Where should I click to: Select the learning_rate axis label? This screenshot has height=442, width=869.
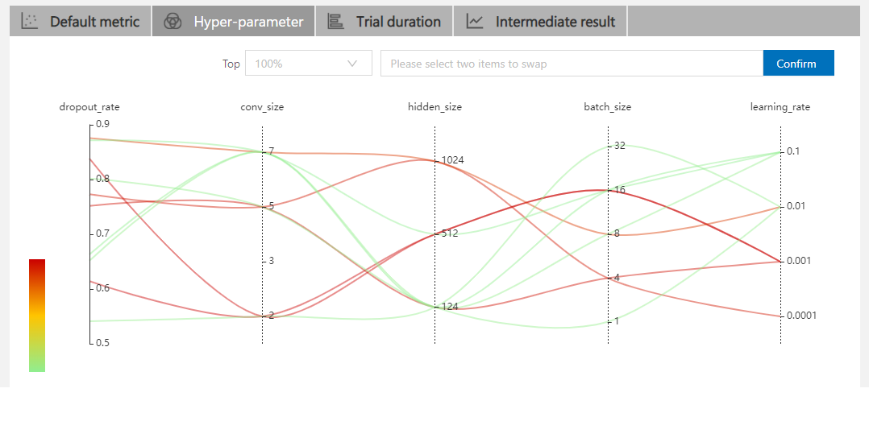click(780, 107)
